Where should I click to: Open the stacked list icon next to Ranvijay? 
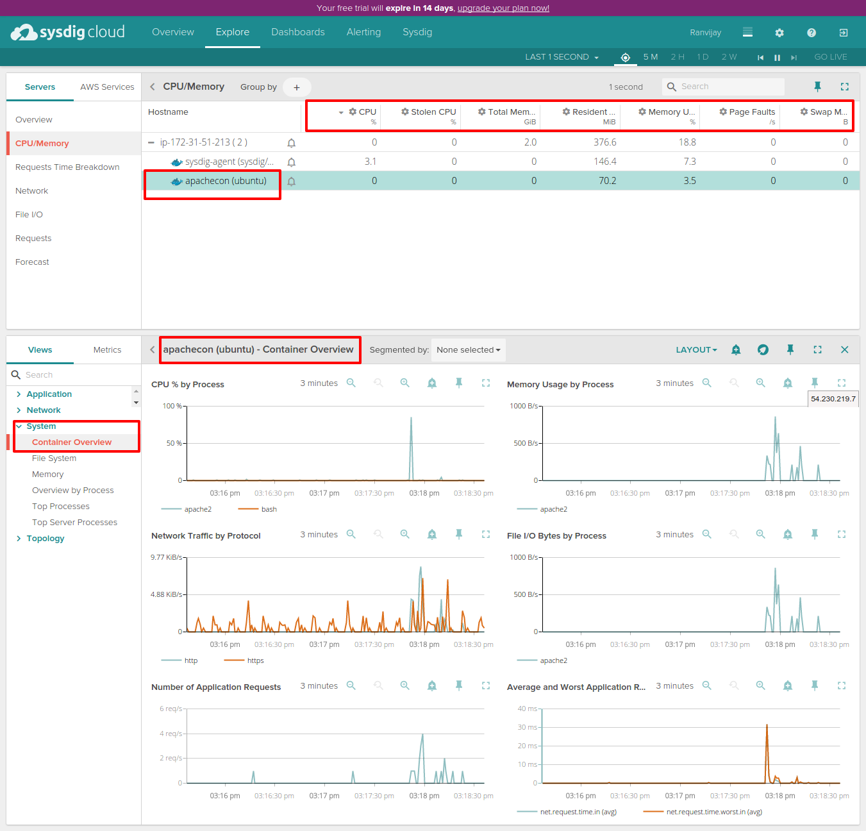click(747, 32)
